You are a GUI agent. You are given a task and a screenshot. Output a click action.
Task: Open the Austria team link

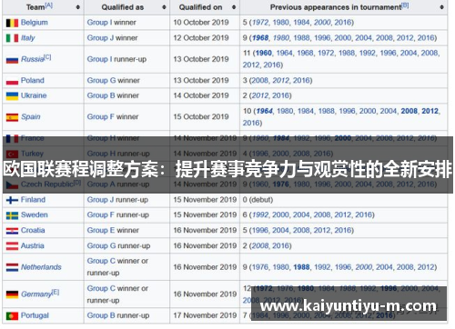coord(33,245)
